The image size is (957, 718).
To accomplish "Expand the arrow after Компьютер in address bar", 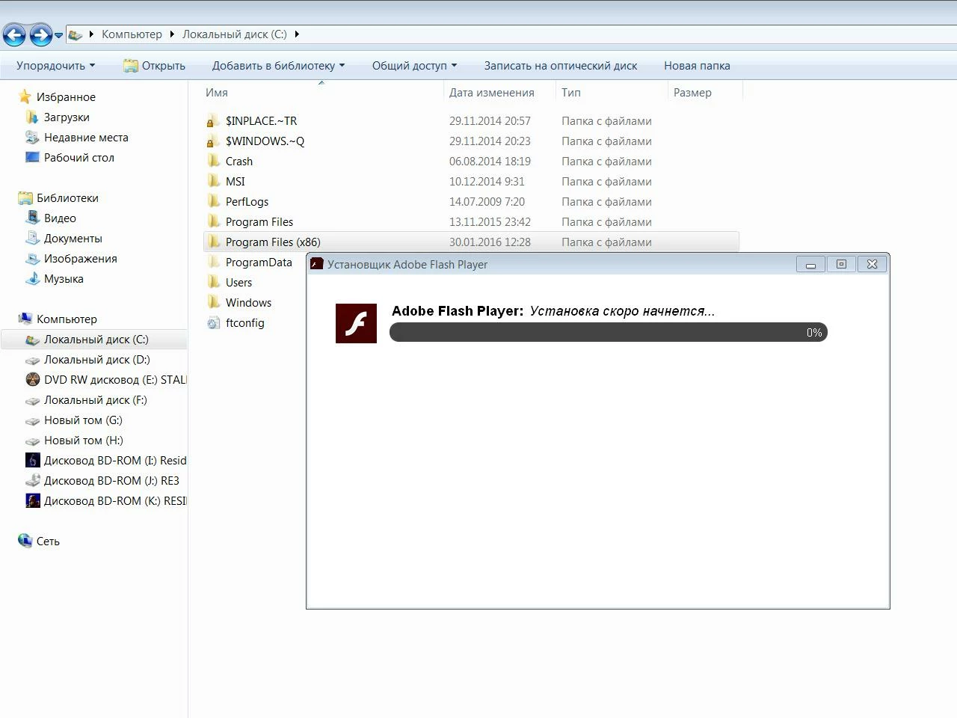I will pyautogui.click(x=172, y=34).
